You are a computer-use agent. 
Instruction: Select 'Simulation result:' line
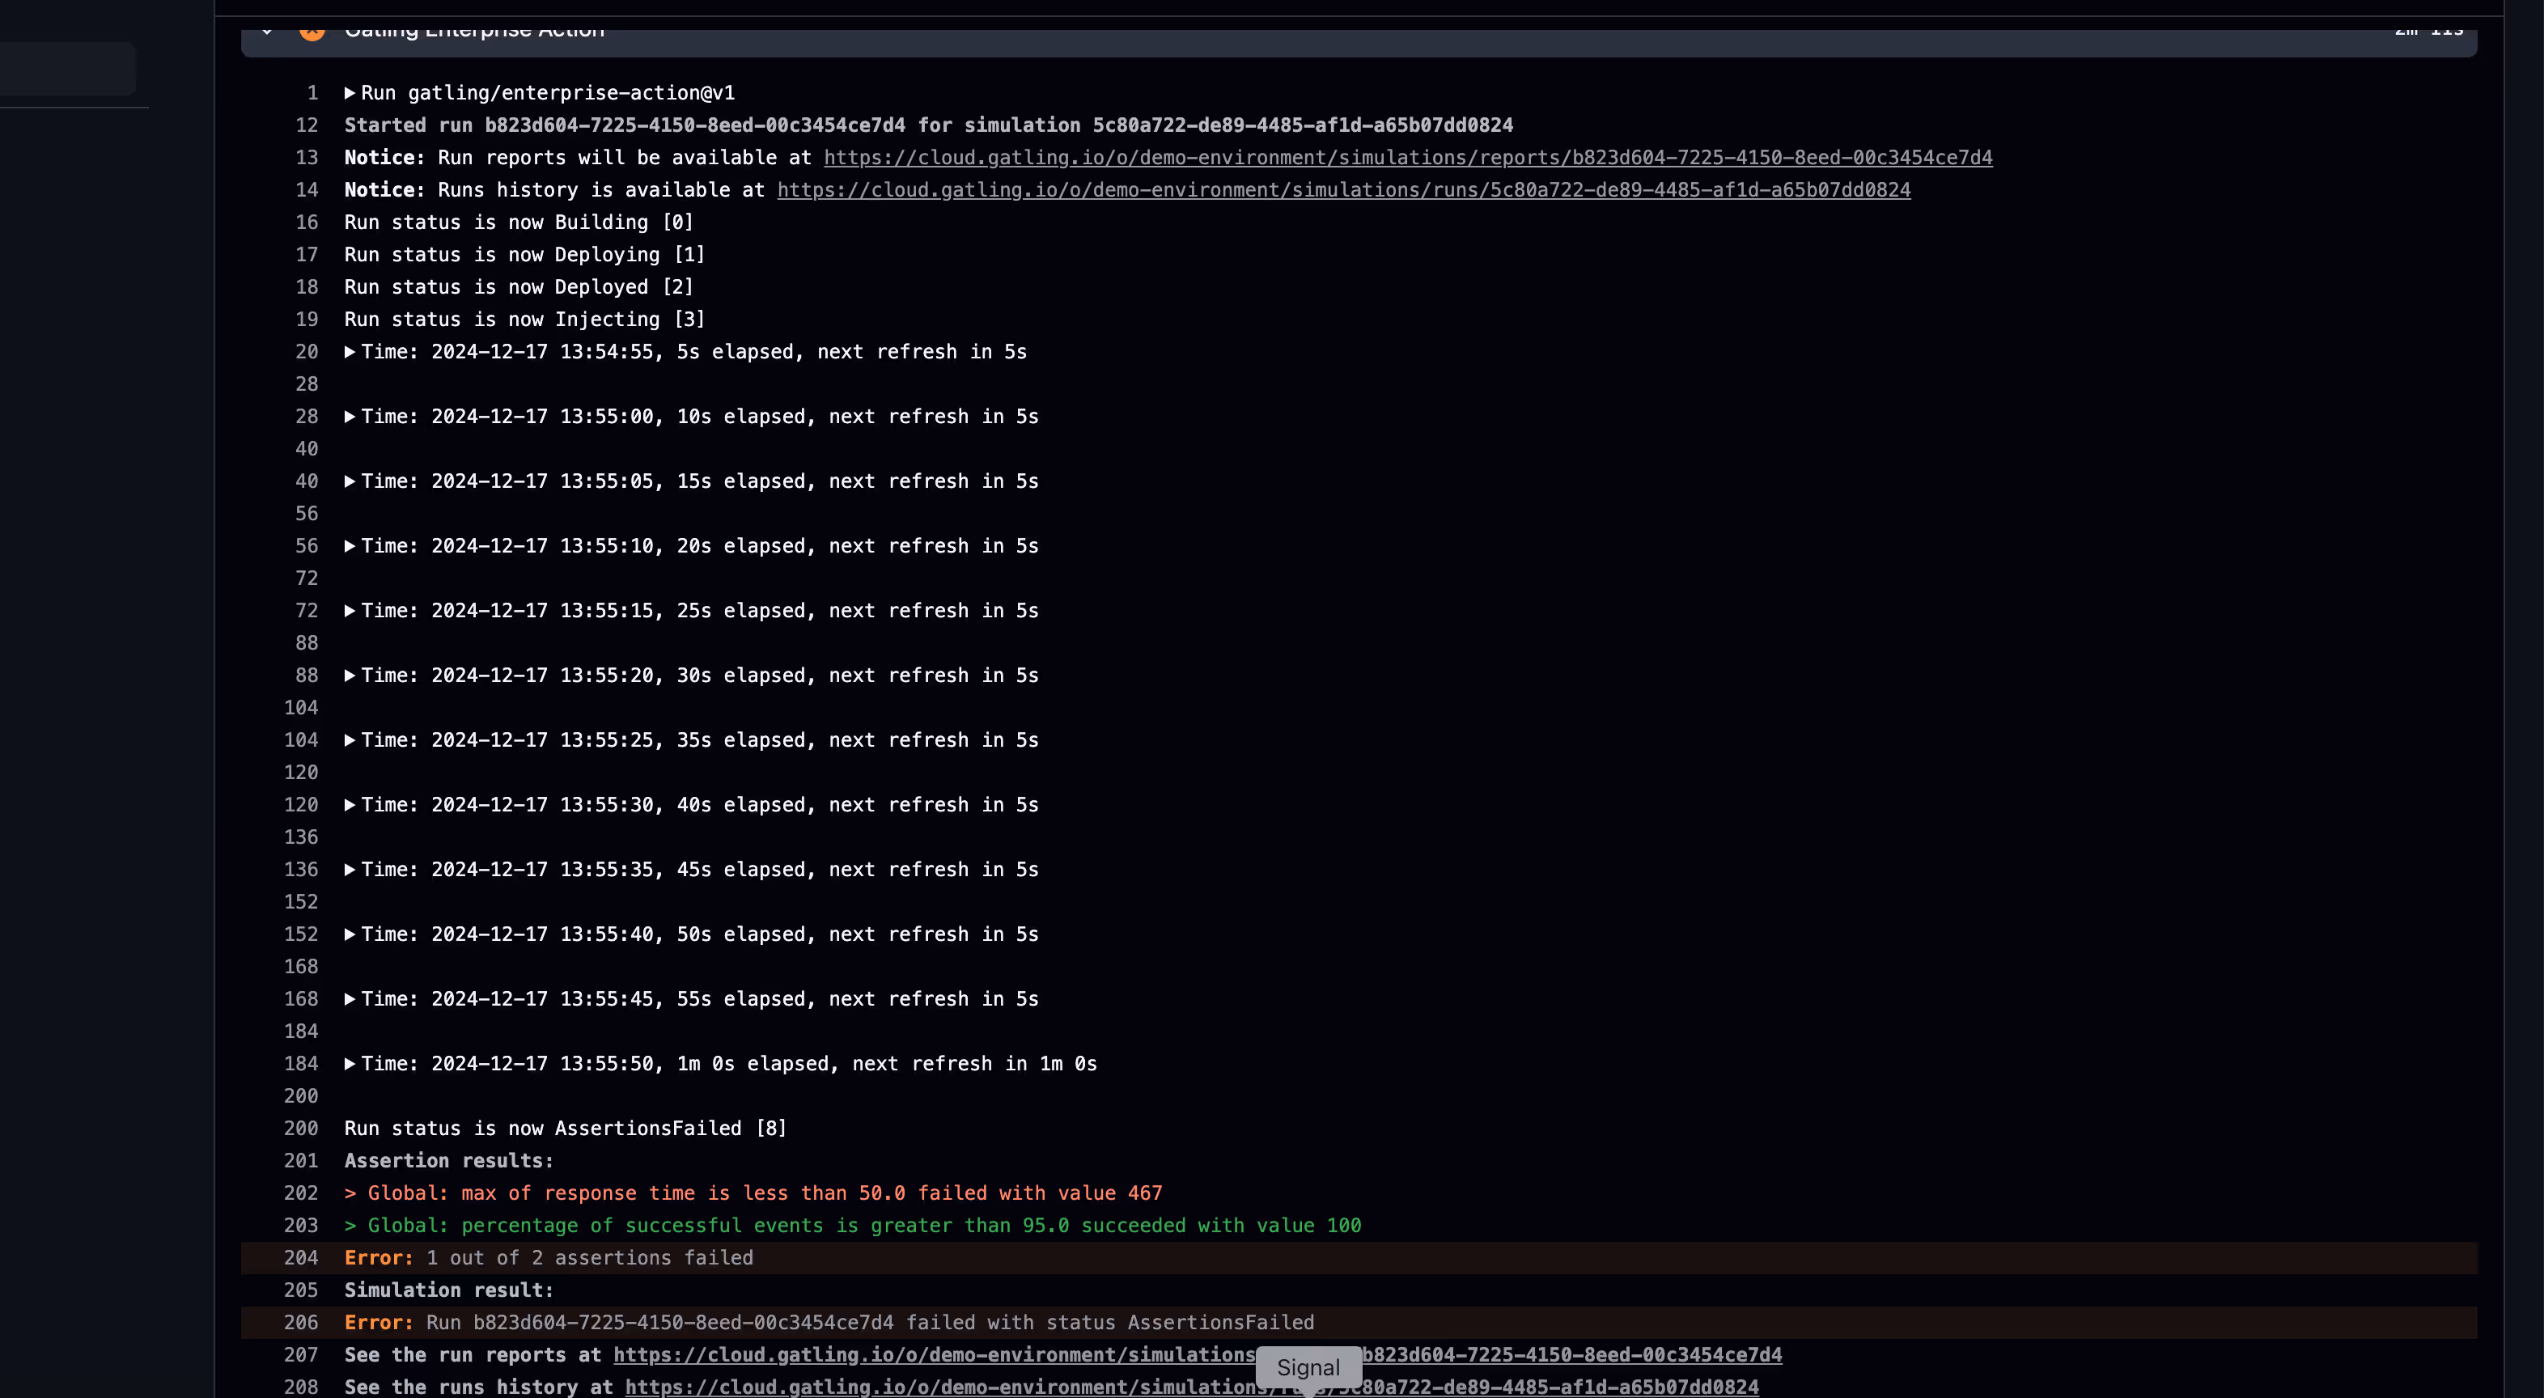click(448, 1290)
